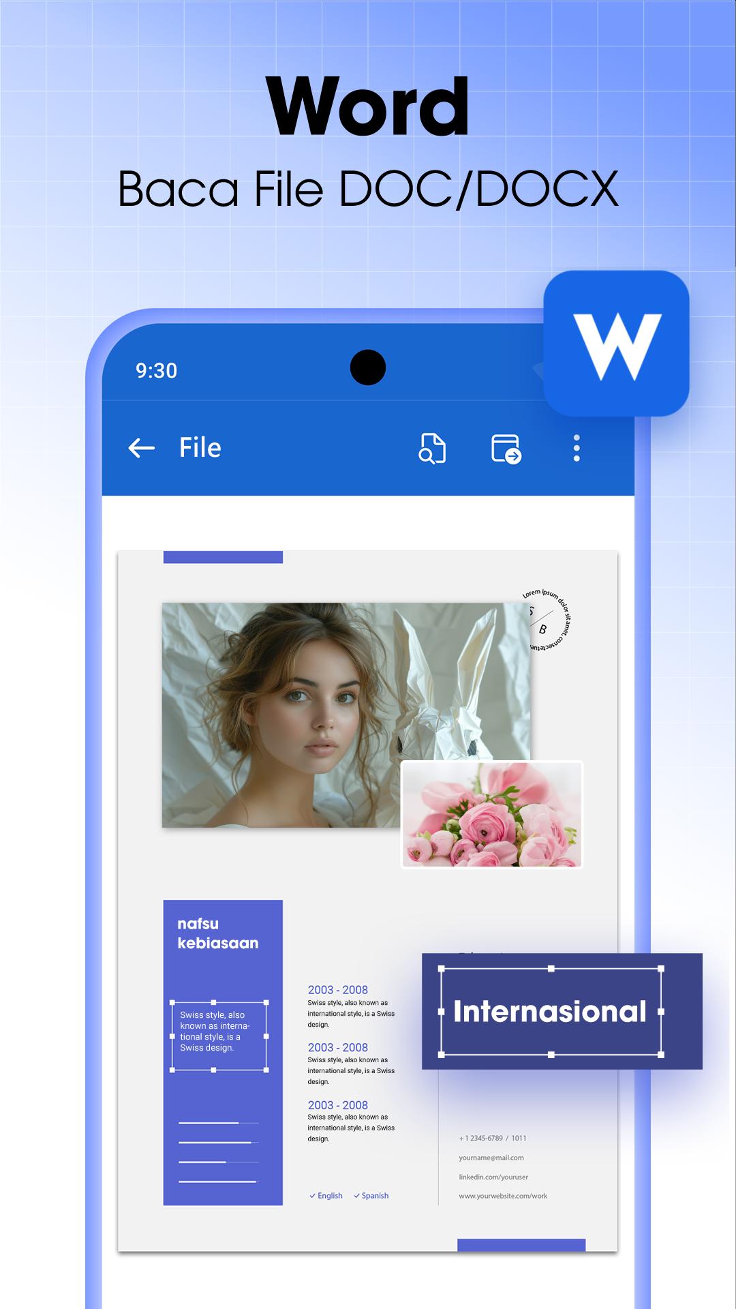Tap the third 2003 - 2008 heading

tap(337, 1104)
